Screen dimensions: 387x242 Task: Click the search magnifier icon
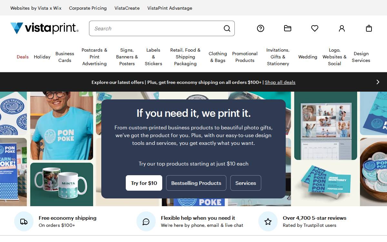click(227, 28)
